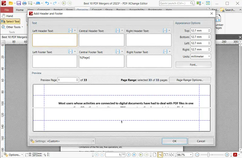Viewport: 242px width, 158px height.
Task: Click in Central Footer Text box containing %[Page]
Action: (x=102, y=61)
